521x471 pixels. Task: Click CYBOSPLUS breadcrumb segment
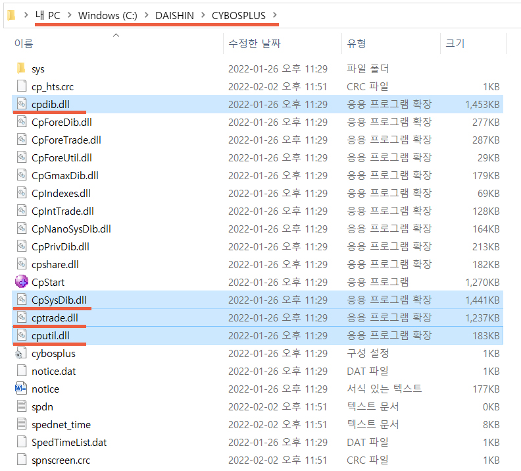point(239,15)
